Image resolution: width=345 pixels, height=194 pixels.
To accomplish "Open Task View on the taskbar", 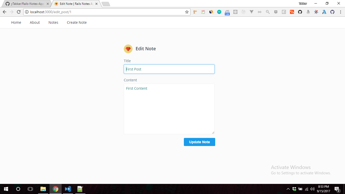I will tap(30, 189).
